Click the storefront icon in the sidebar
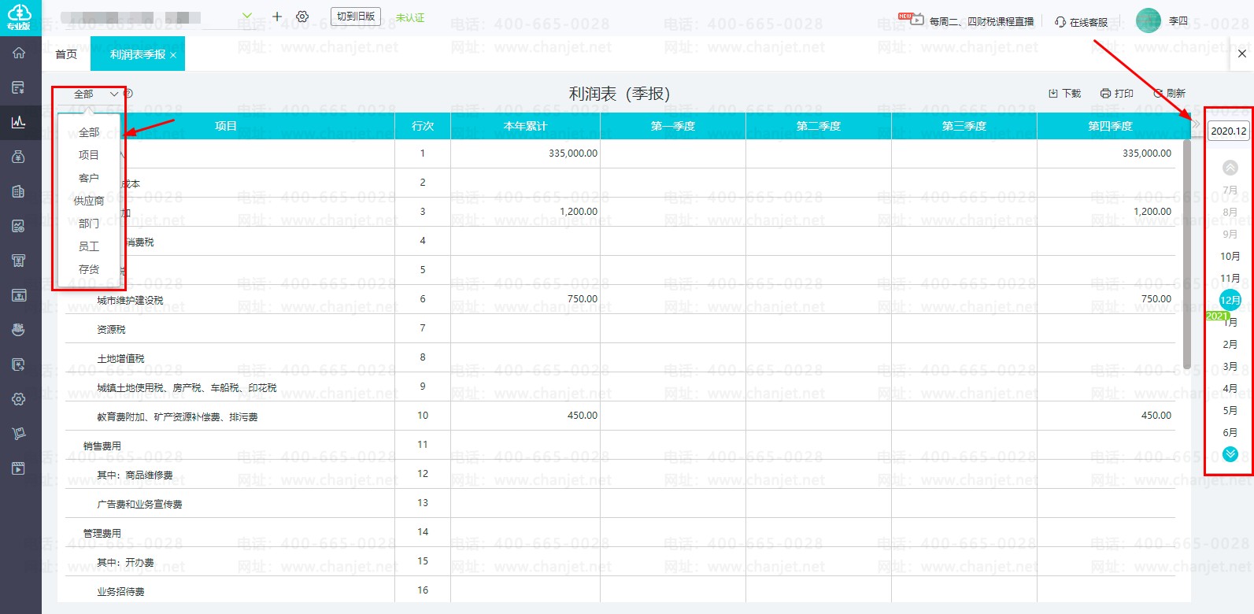The image size is (1254, 614). tap(19, 261)
